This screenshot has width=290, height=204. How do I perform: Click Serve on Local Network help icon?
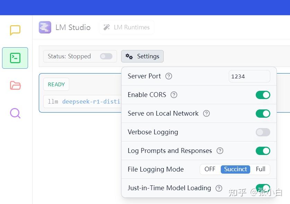tap(206, 114)
